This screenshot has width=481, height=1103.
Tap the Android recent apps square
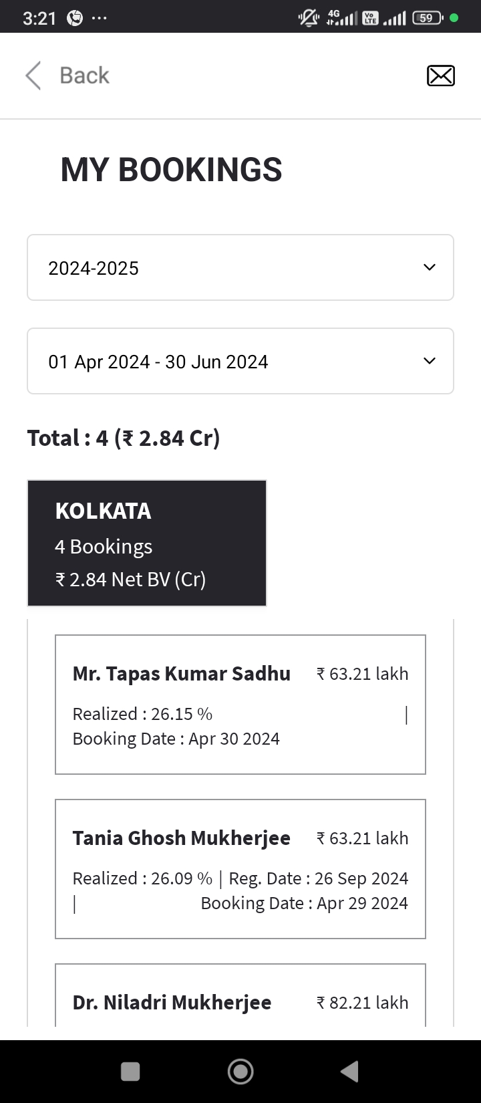[x=130, y=1072]
